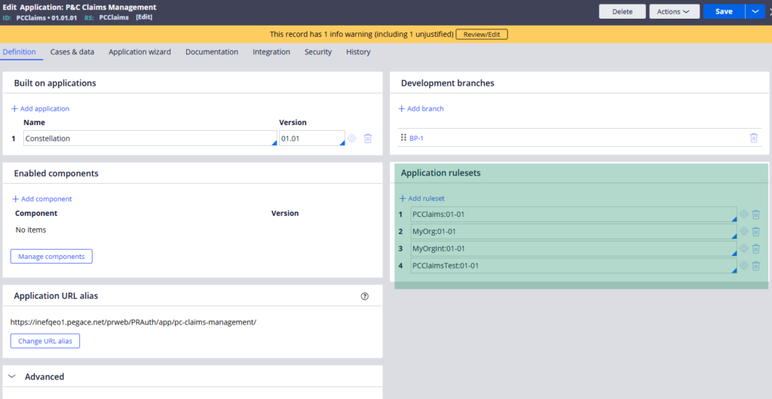Viewport: 772px width, 399px height.
Task: Open the Documentation tab
Action: (x=212, y=52)
